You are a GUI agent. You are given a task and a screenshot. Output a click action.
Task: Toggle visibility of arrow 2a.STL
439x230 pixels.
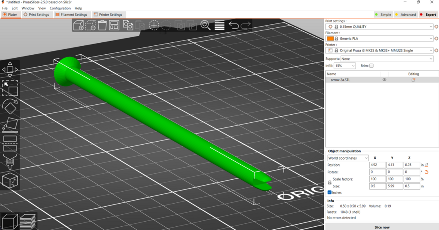[x=384, y=80]
